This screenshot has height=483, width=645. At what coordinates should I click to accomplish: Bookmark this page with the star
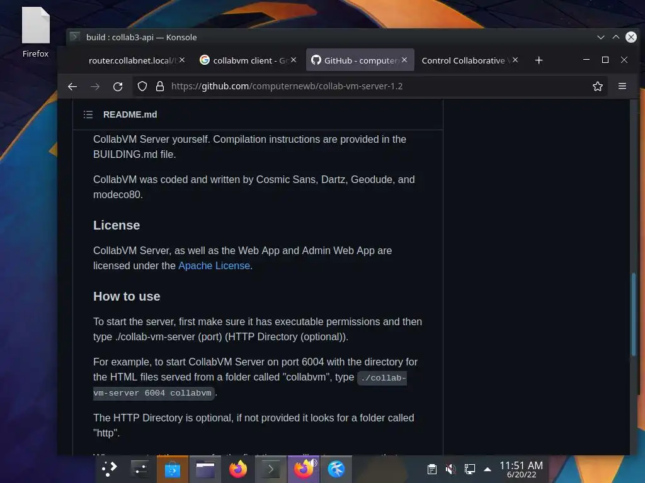(x=598, y=86)
